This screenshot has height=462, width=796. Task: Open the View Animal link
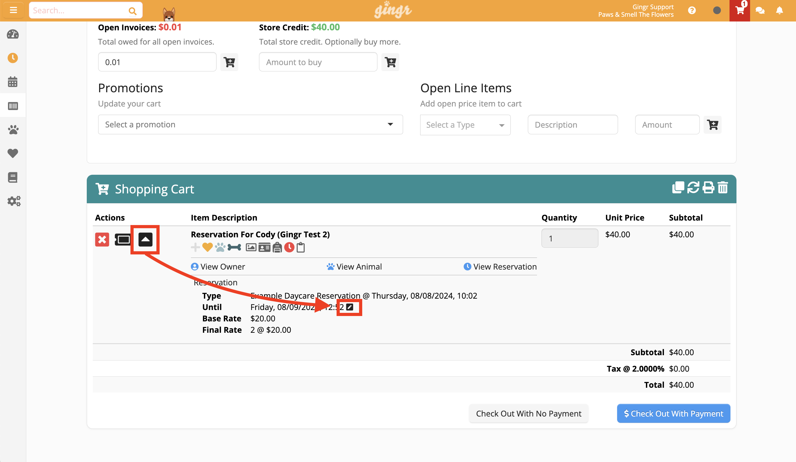tap(354, 267)
